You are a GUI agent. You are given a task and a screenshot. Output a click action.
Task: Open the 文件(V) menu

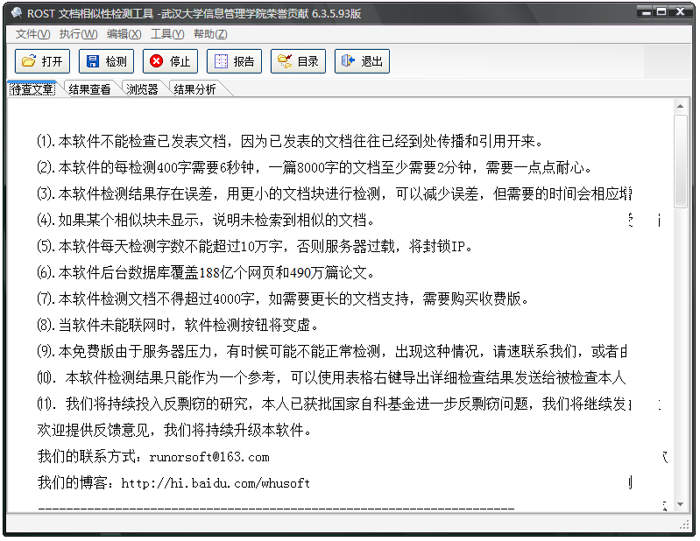(x=32, y=34)
